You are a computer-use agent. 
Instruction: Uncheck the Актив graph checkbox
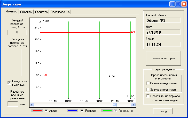pyautogui.click(x=46, y=111)
